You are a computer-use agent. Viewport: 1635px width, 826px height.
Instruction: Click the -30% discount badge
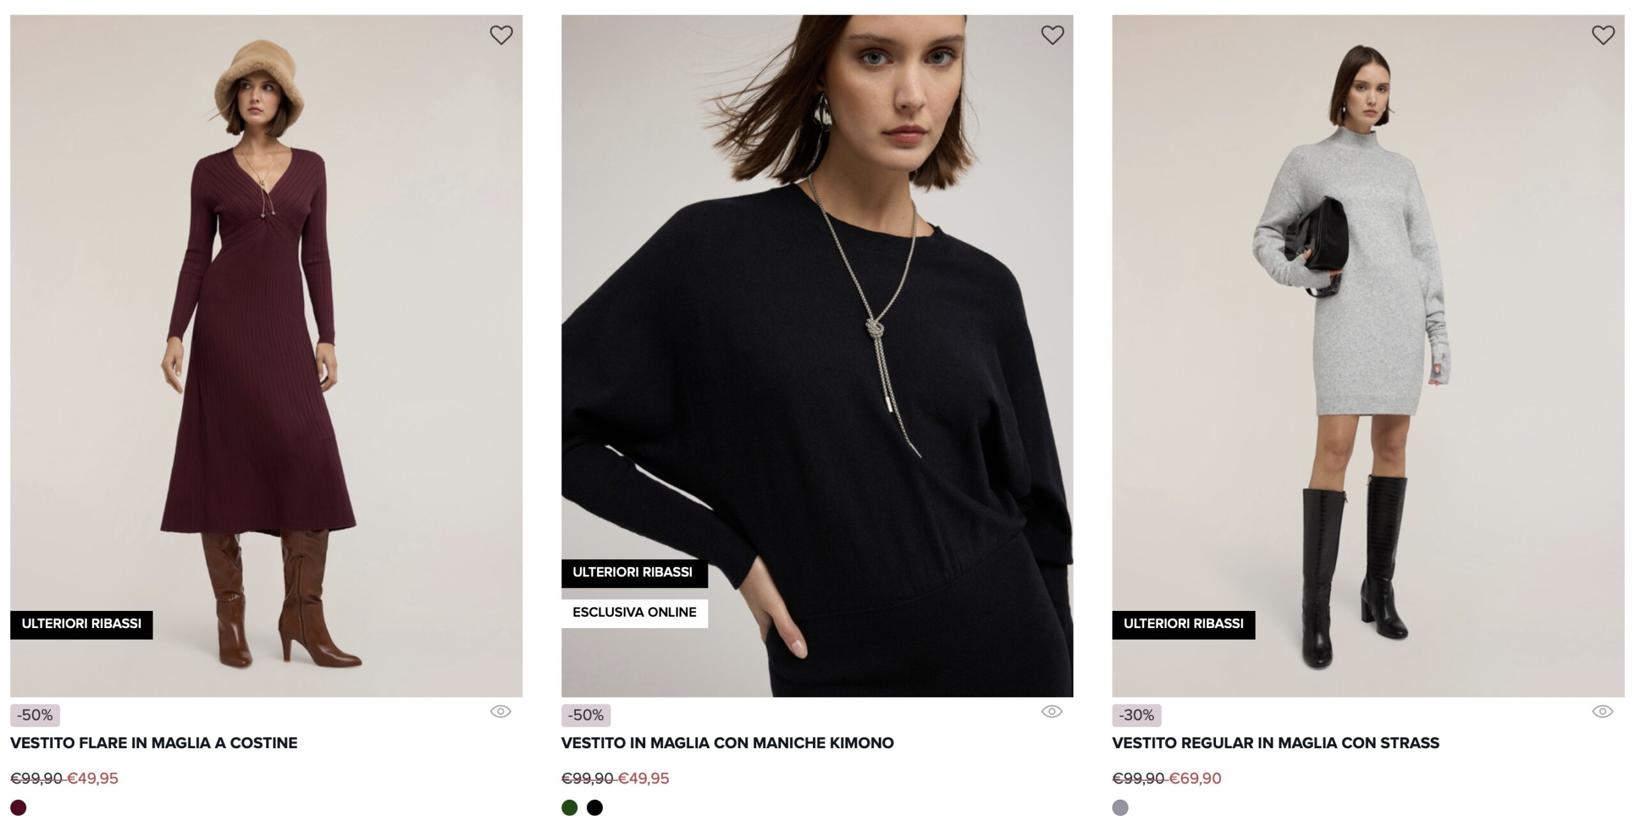pyautogui.click(x=1136, y=716)
